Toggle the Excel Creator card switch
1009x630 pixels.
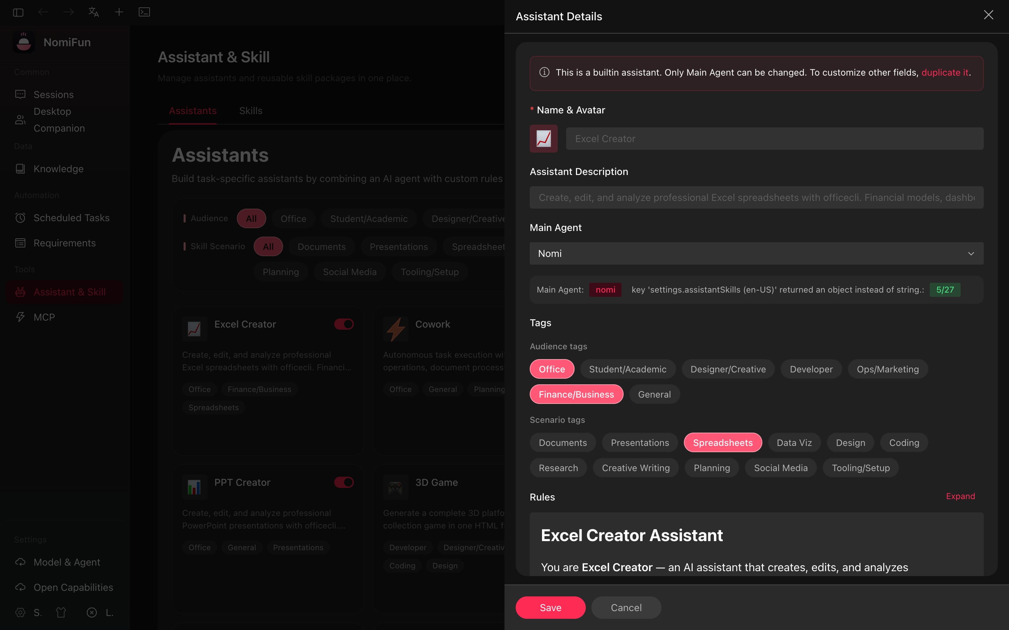344,324
